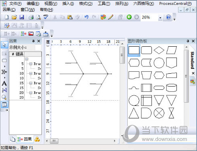
Task: Open the 工具(T) menu
Action: [104, 4]
